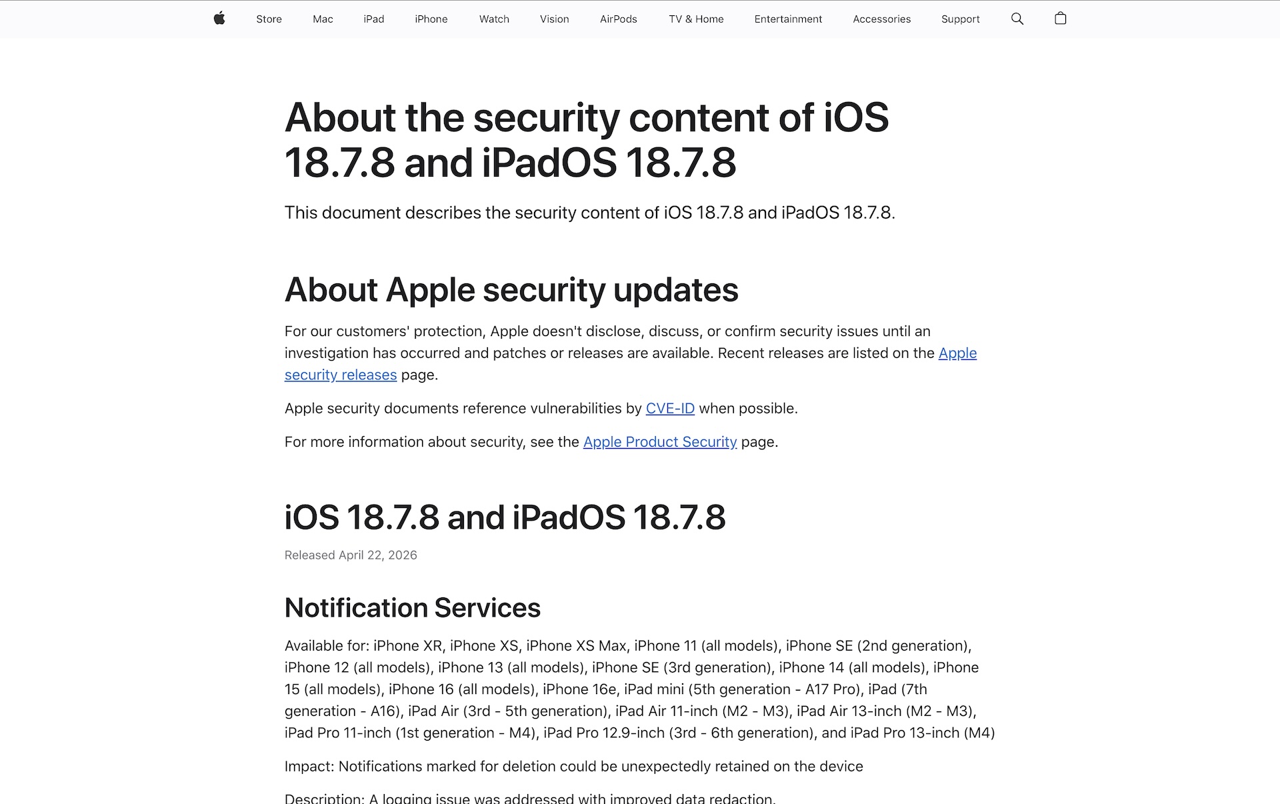
Task: Click Watch in the top navigation
Action: click(494, 19)
